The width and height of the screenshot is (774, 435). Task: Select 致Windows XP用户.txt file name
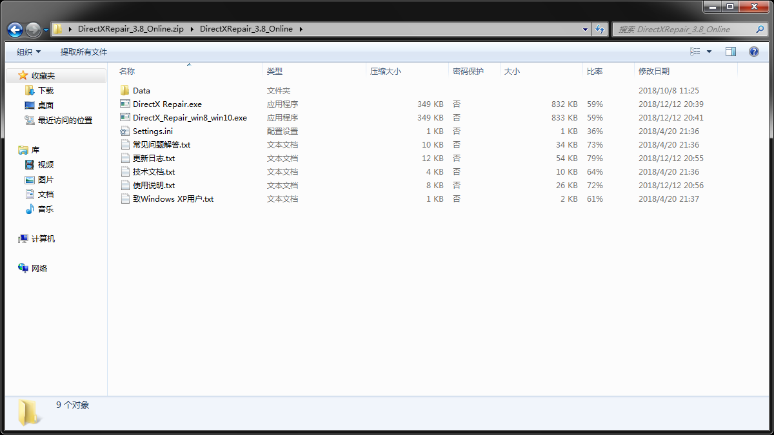click(x=173, y=199)
